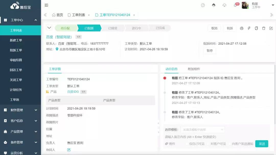Click the lightning bolt quick action icon

(249, 28)
